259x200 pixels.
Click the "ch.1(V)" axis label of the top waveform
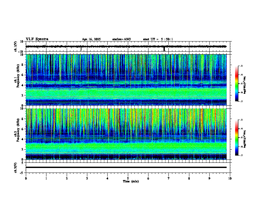click(x=15, y=46)
